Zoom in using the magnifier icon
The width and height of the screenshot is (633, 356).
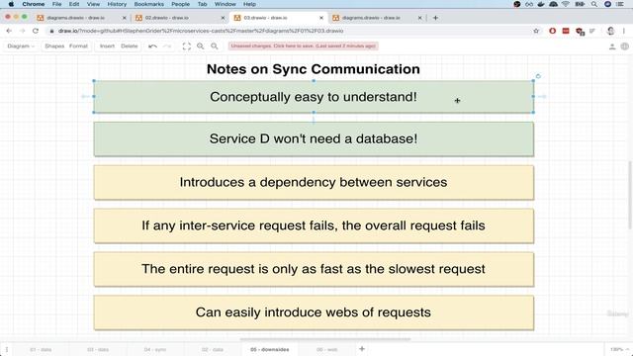pyautogui.click(x=200, y=46)
